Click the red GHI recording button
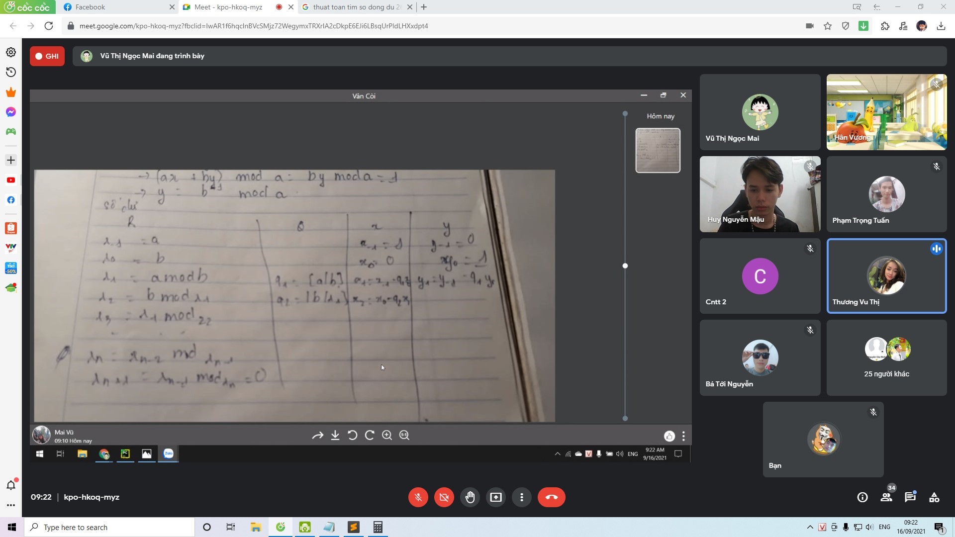Viewport: 955px width, 537px height. coord(47,56)
